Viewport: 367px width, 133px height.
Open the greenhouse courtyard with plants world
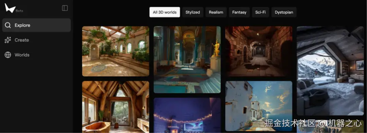coord(116,51)
